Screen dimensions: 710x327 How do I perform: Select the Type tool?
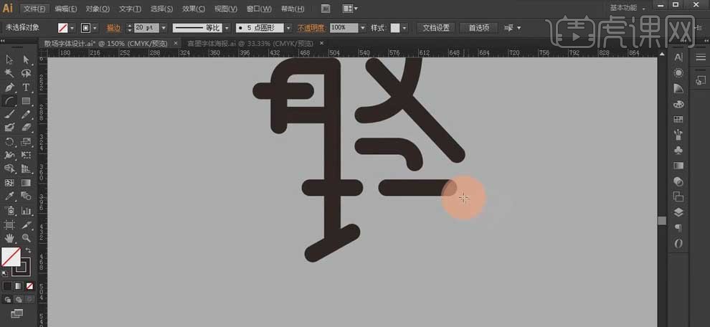coord(26,87)
